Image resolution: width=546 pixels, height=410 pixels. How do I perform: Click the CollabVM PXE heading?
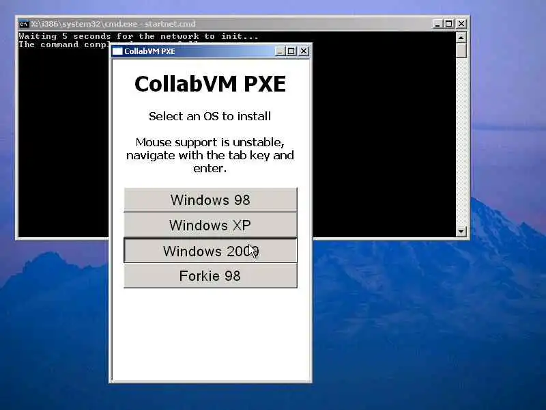(210, 84)
